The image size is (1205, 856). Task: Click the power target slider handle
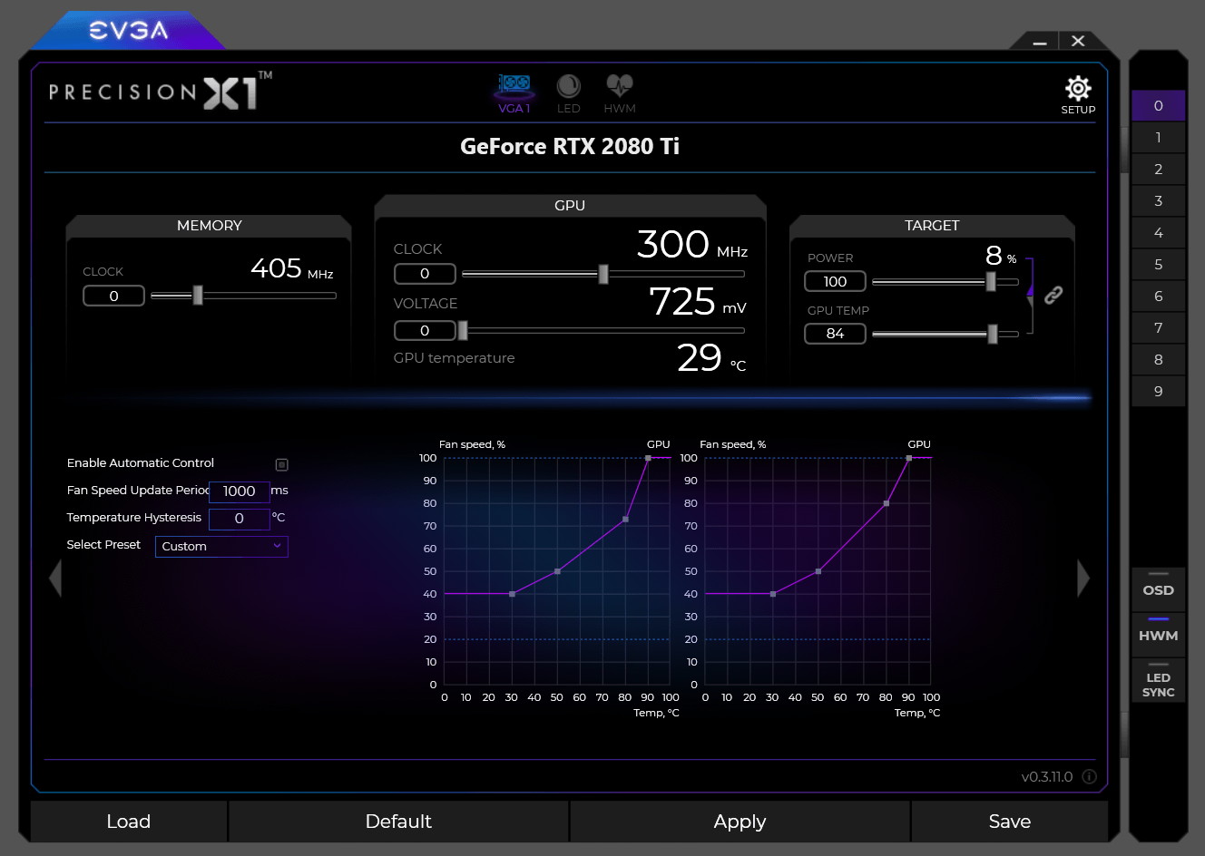tap(991, 281)
